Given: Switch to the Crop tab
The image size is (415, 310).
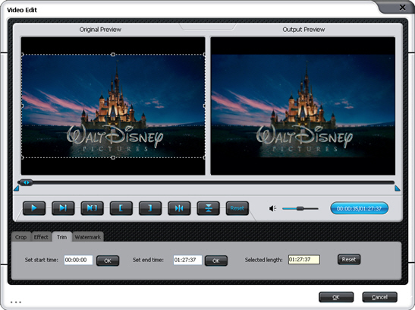Looking at the screenshot, I should (x=21, y=237).
